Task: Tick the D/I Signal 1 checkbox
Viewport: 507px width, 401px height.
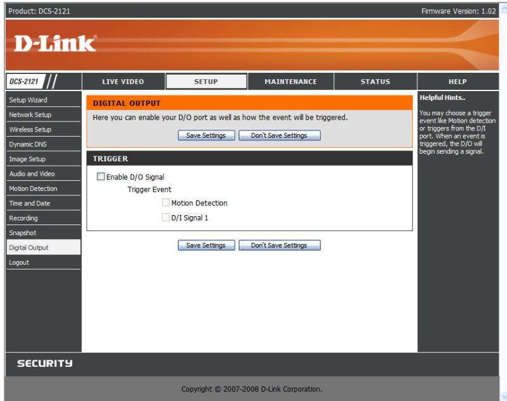Action: [166, 218]
